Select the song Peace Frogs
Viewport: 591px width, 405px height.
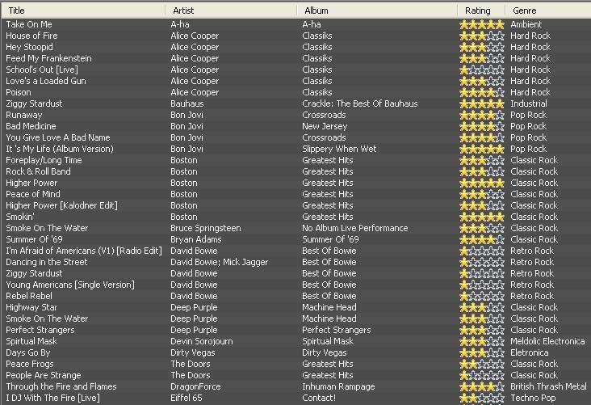pos(30,365)
